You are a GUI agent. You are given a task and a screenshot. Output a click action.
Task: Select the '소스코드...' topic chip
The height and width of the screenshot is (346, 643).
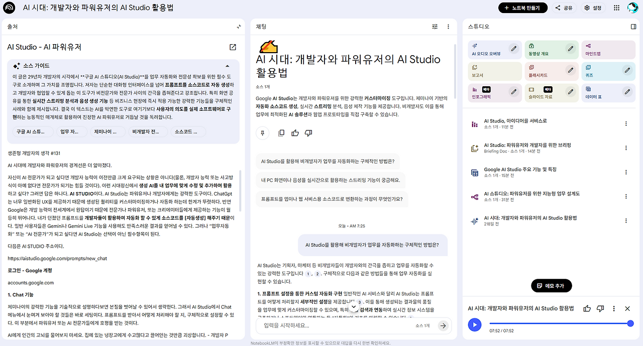[188, 132]
